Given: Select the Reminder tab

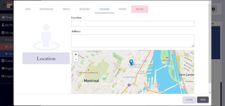Looking at the screenshot, I should coord(85,9).
